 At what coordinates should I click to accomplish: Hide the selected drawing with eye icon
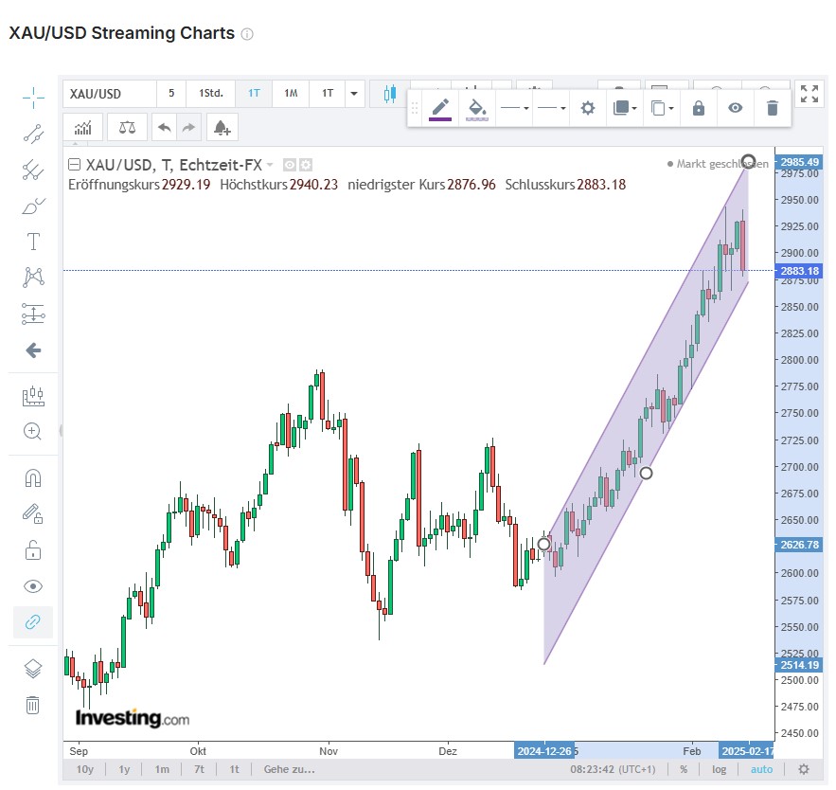coord(736,109)
